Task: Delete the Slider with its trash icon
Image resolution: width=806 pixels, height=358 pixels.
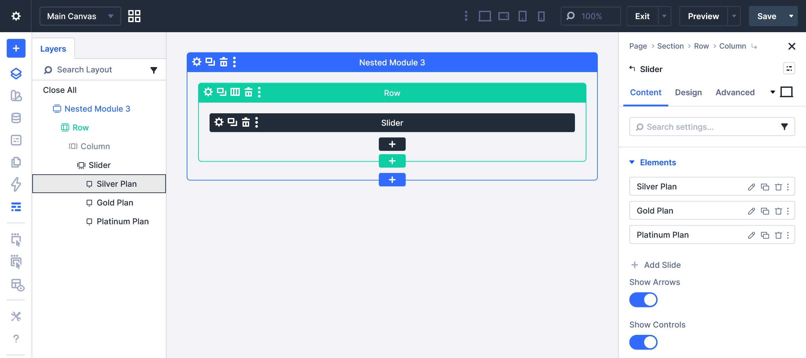Action: (245, 122)
